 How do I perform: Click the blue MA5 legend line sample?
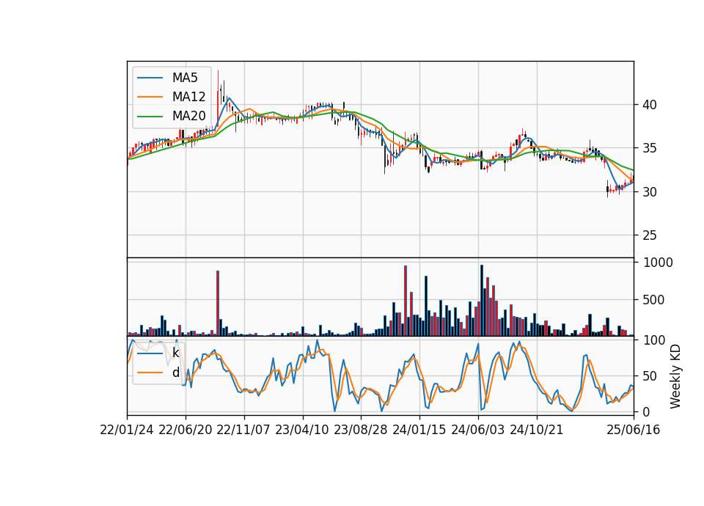(x=150, y=78)
